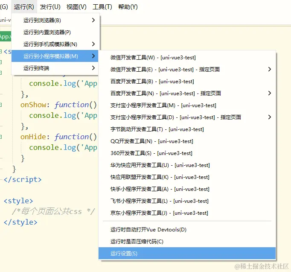Screen dimensions: 291x272
Task: Open 运行设置(S)
Action: point(187,254)
